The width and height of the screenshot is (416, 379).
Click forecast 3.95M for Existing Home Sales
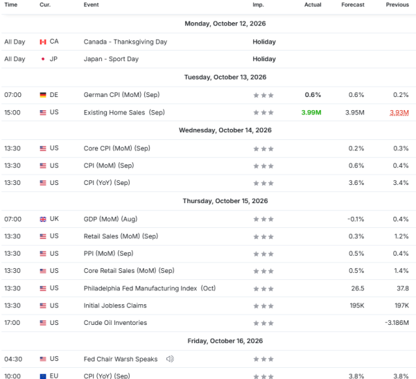click(x=355, y=112)
